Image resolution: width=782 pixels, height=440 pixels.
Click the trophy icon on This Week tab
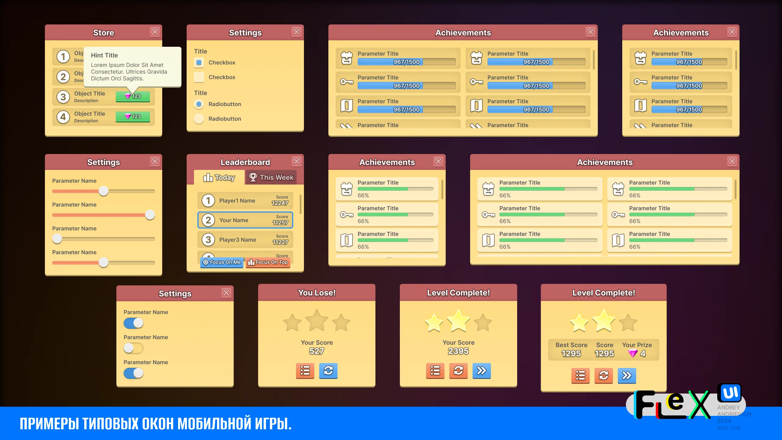pyautogui.click(x=253, y=177)
